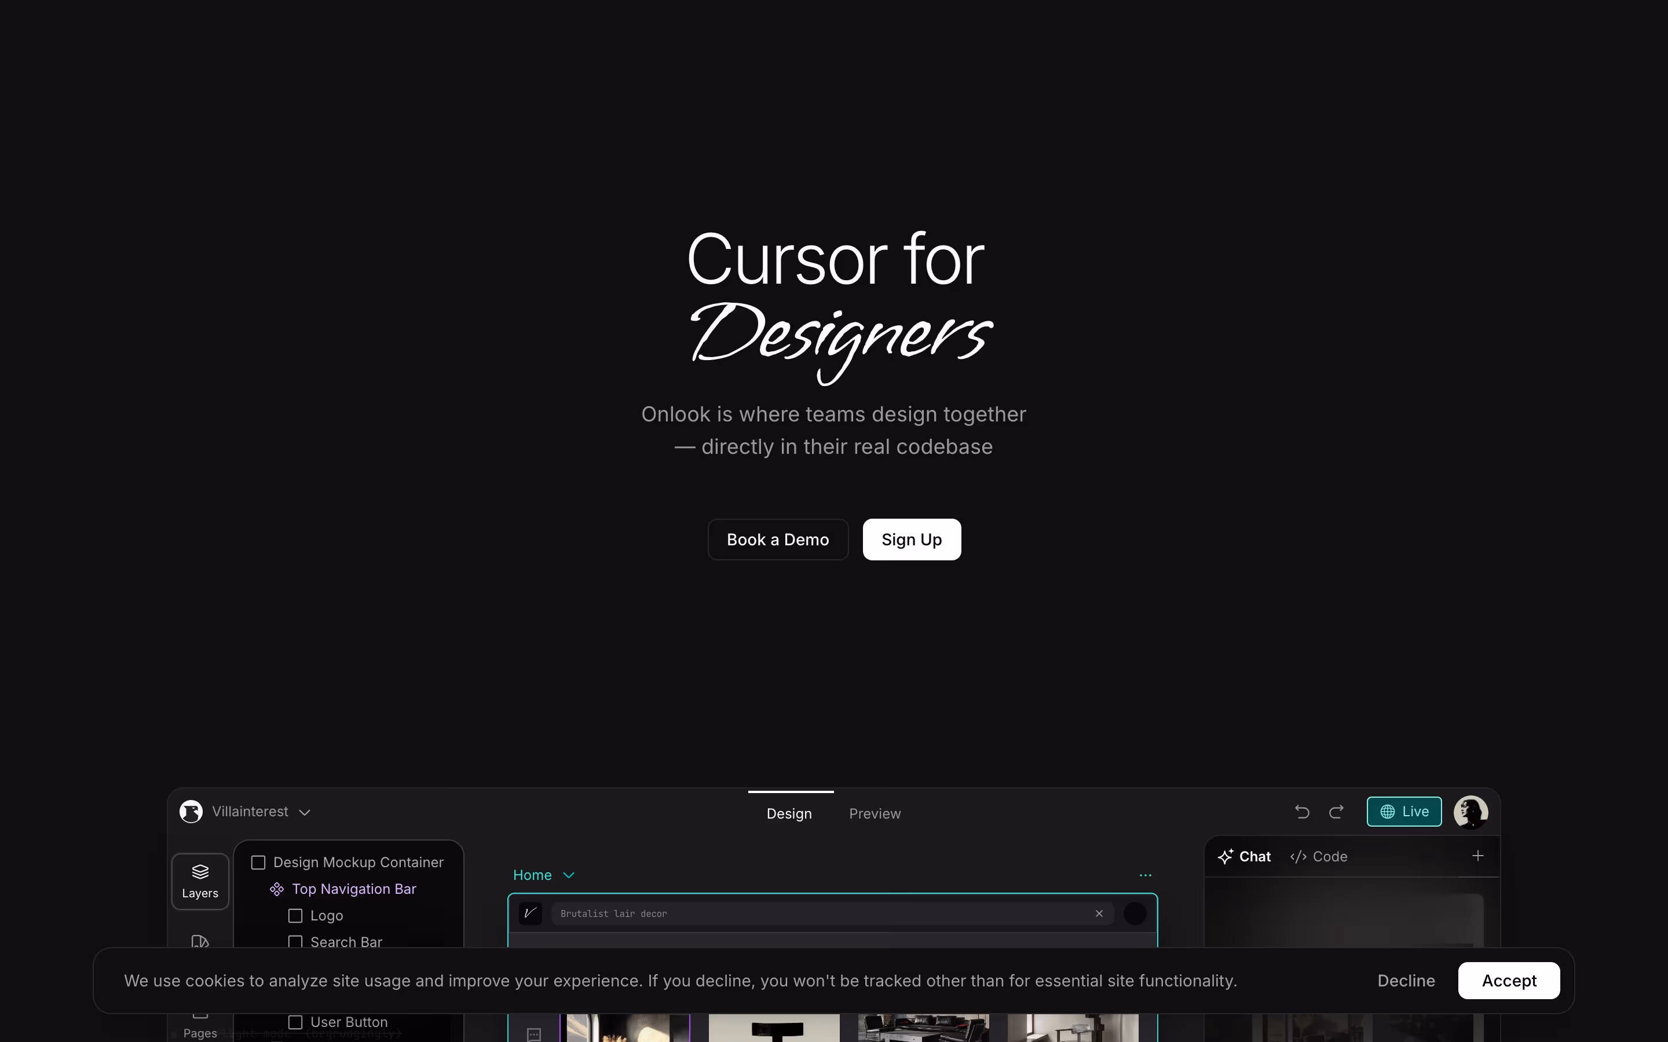The height and width of the screenshot is (1042, 1668).
Task: Open the Code tab
Action: point(1319,857)
